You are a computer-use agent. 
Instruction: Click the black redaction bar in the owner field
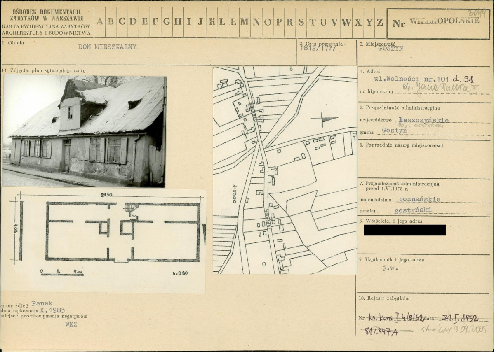[404, 230]
